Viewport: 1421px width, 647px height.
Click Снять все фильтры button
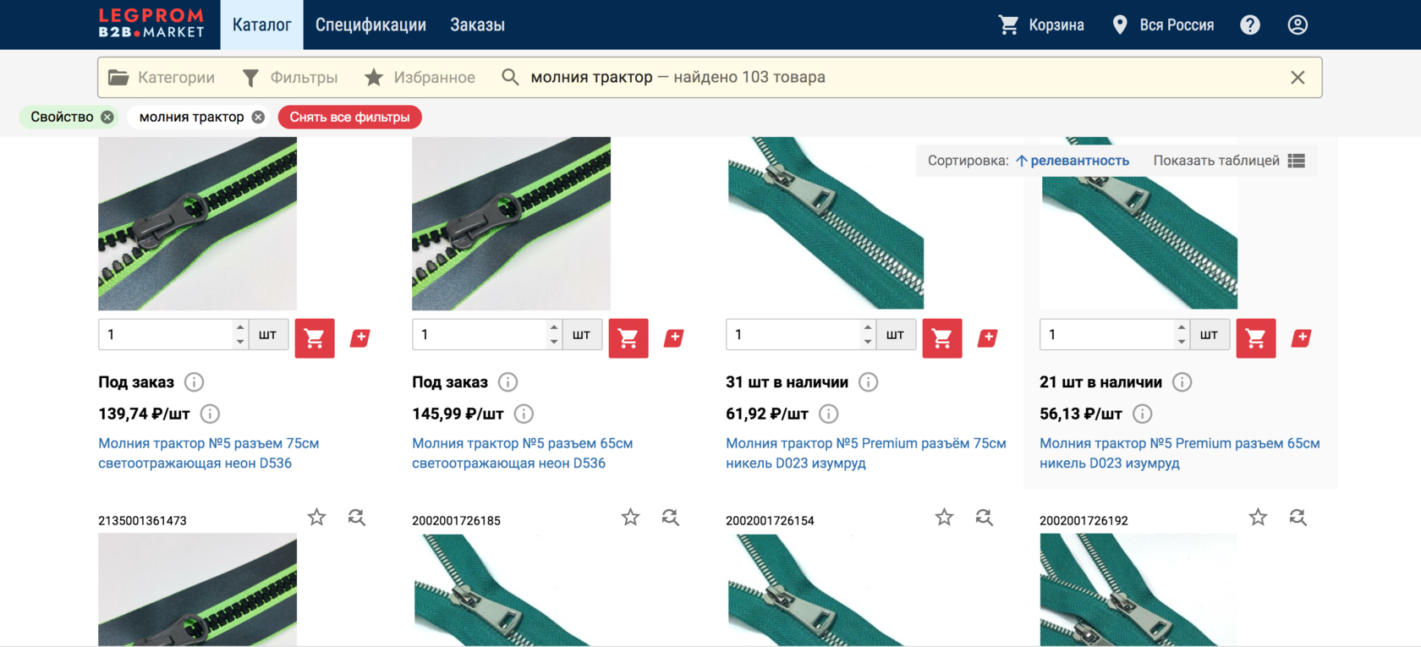pyautogui.click(x=349, y=117)
